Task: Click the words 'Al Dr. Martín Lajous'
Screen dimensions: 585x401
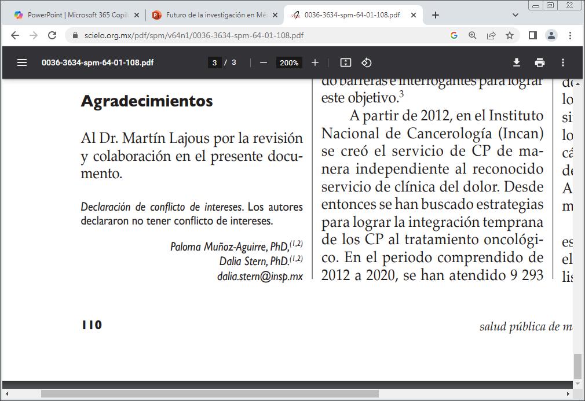Action: click(145, 138)
